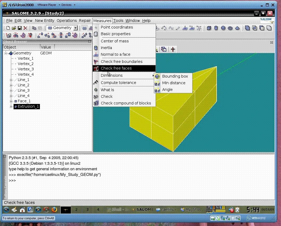The height and width of the screenshot is (226, 281).
Task: Expand the Face_1 tree node
Action: [x=11, y=101]
